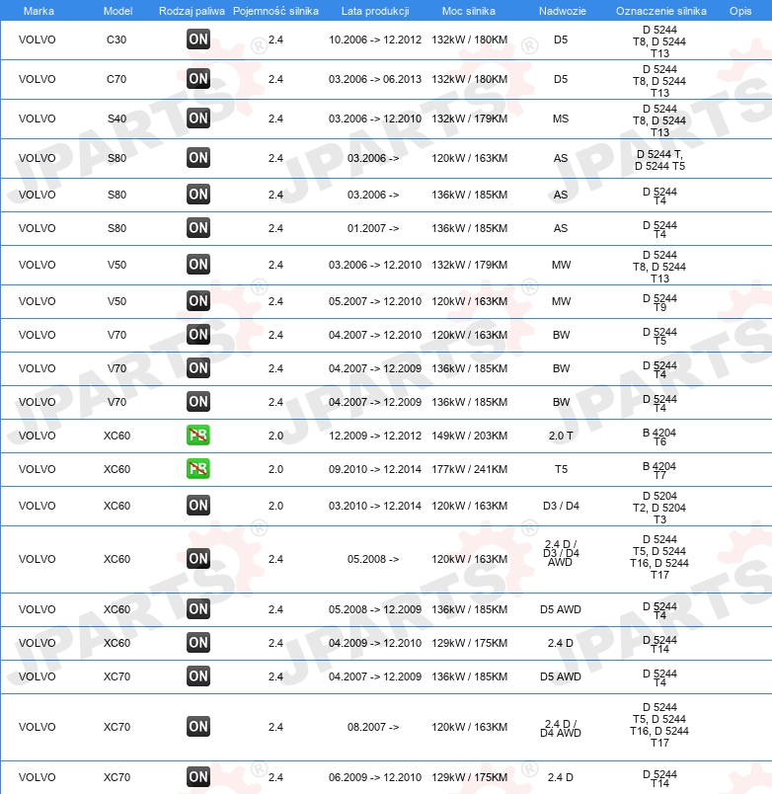Click the Nadwozie column header
This screenshot has width=772, height=794.
click(x=563, y=11)
